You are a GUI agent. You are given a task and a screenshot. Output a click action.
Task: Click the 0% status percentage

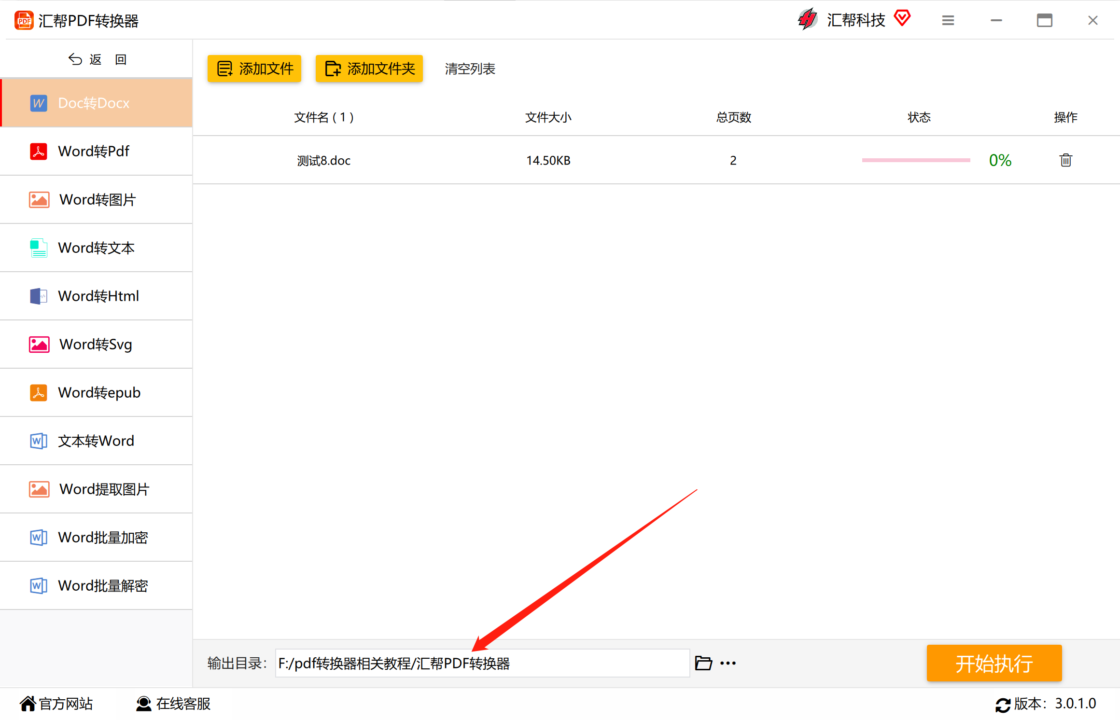[1000, 160]
